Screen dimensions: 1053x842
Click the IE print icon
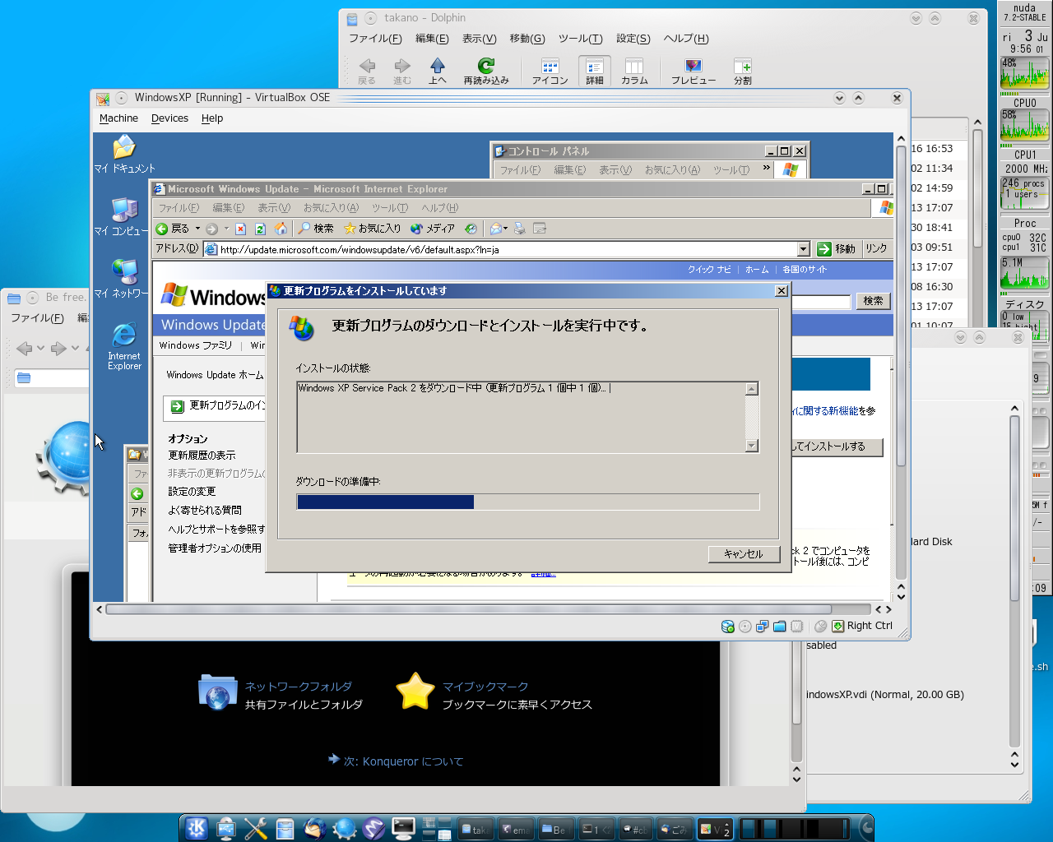click(x=519, y=229)
